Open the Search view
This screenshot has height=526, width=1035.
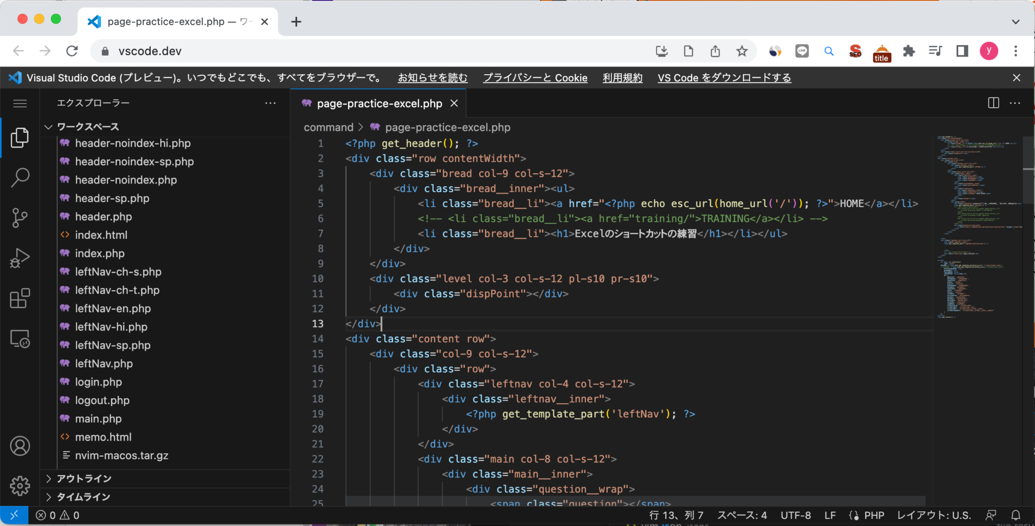[x=20, y=177]
